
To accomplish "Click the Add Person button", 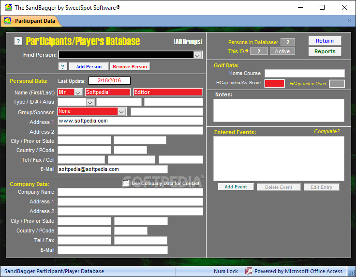I will (x=89, y=66).
